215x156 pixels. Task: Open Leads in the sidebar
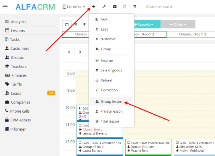13,93
